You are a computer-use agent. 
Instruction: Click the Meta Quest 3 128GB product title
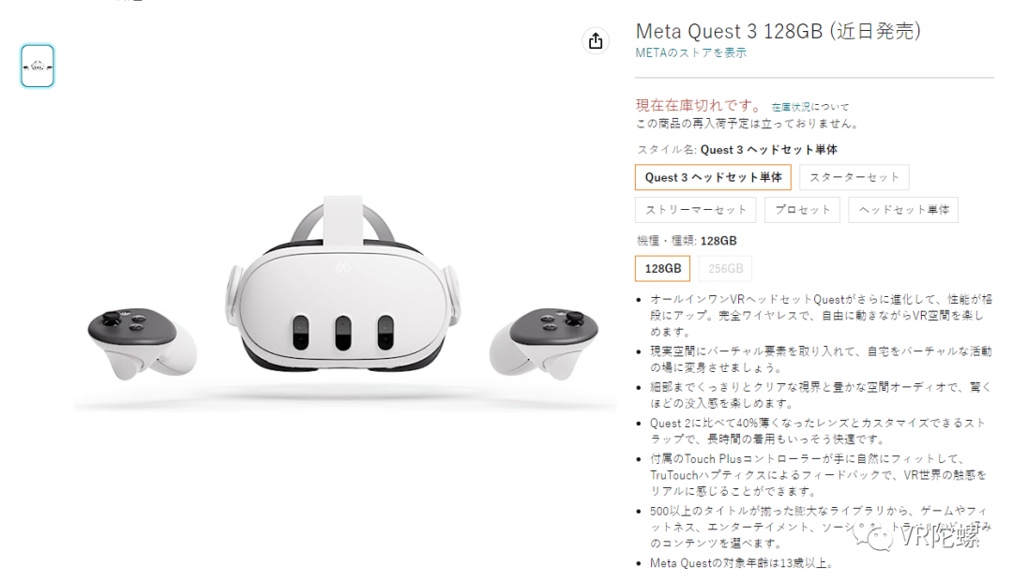coord(778,31)
